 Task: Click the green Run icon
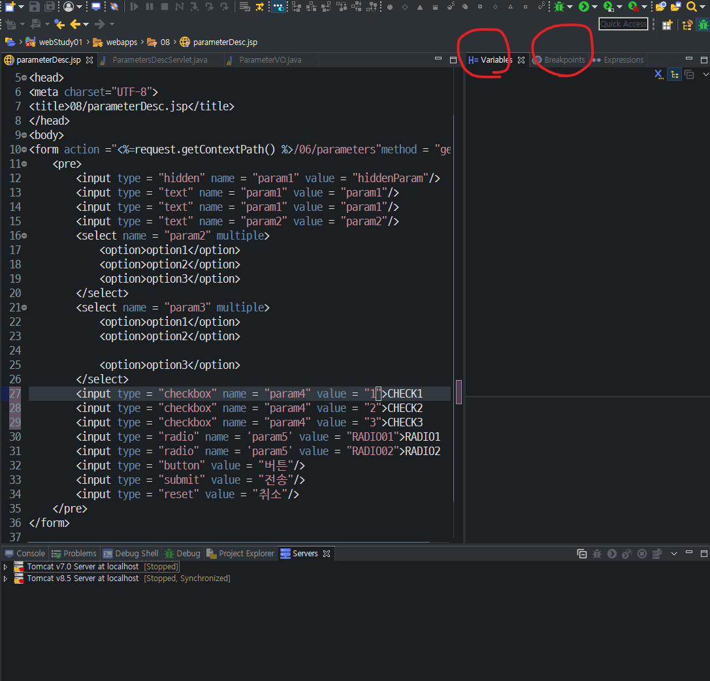[584, 7]
